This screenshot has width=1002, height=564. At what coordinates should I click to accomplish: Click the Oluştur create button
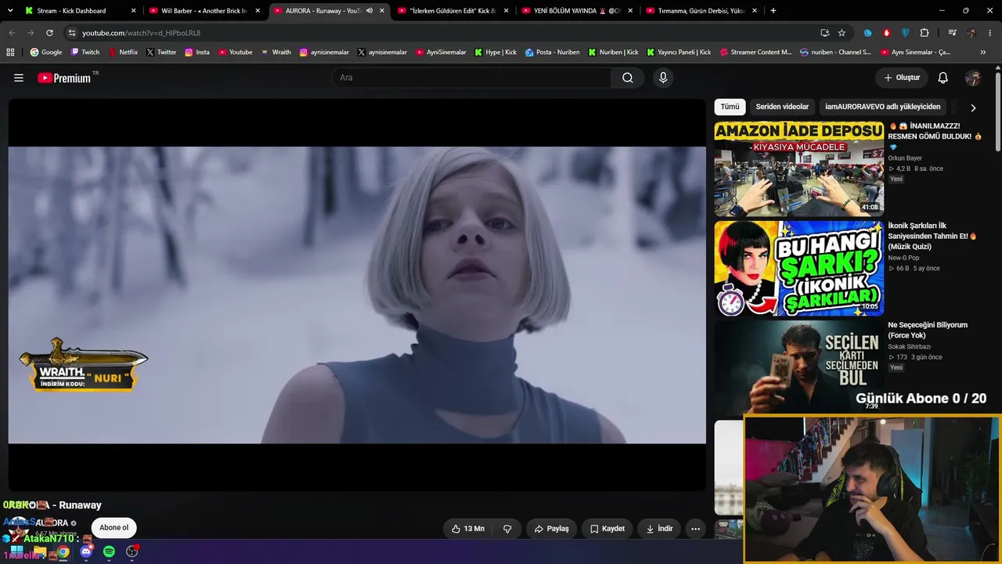(x=902, y=78)
